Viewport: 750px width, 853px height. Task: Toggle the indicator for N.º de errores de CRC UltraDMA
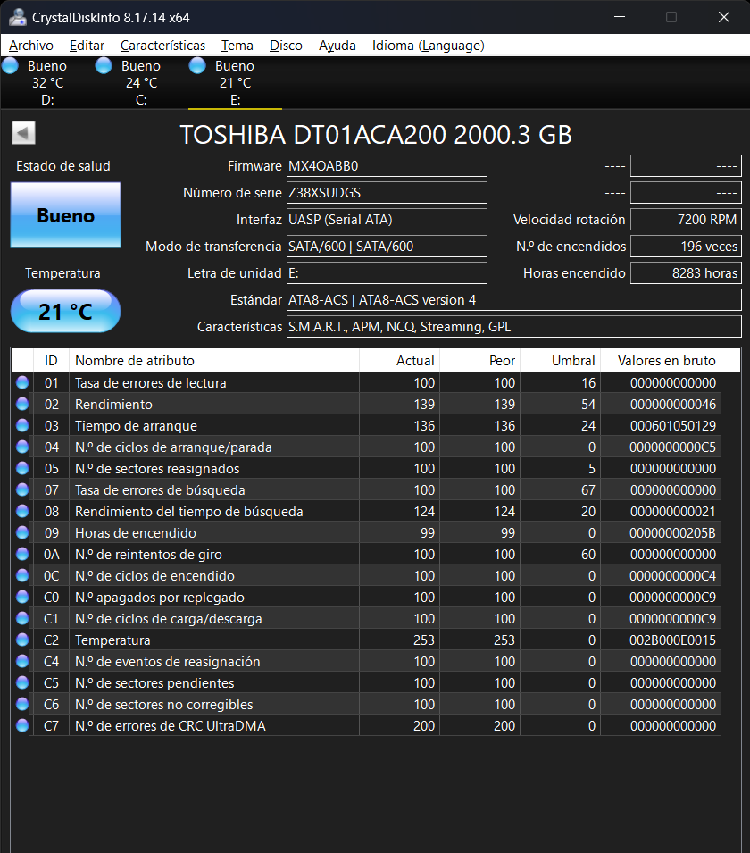pyautogui.click(x=21, y=725)
